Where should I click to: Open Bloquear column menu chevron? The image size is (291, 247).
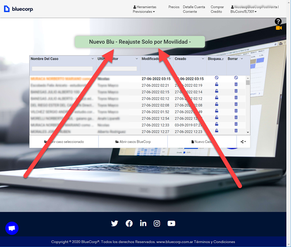point(223,59)
